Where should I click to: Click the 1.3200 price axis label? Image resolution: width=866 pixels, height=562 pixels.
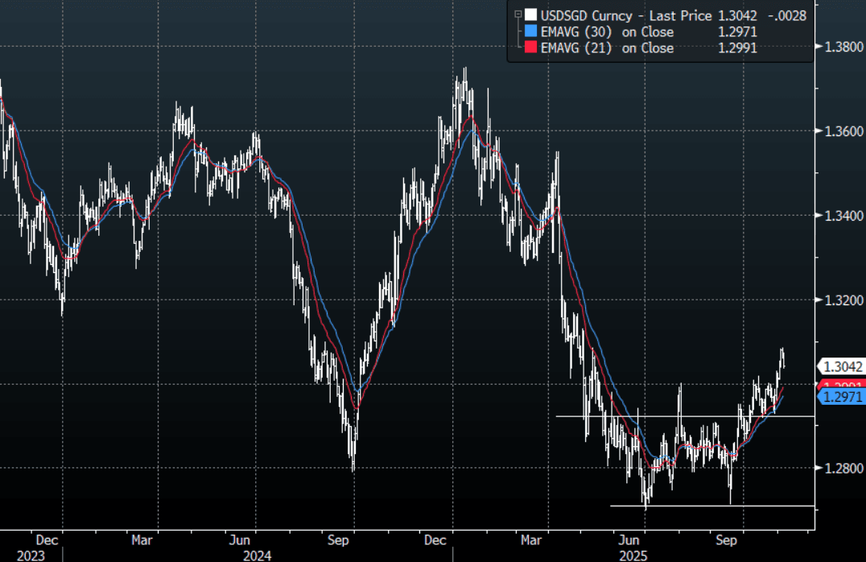[843, 300]
